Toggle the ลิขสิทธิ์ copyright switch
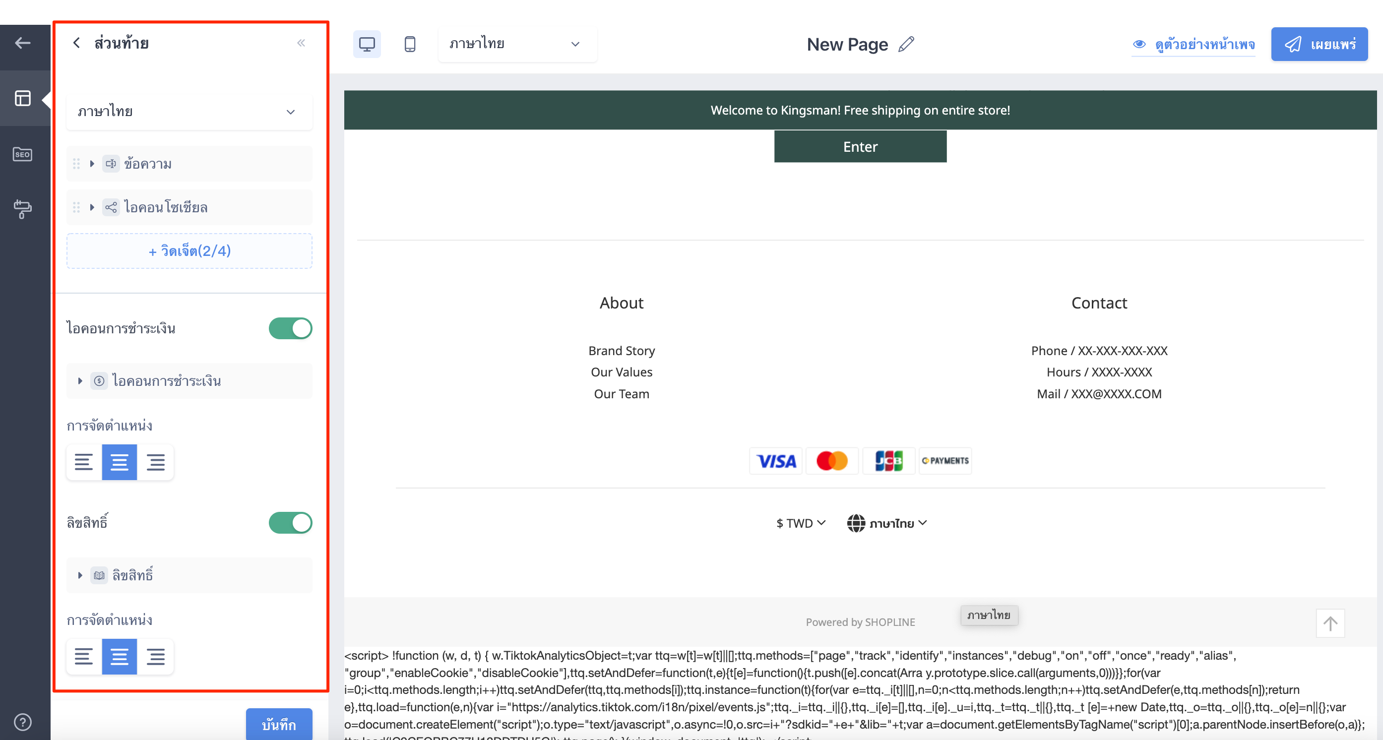 point(291,523)
